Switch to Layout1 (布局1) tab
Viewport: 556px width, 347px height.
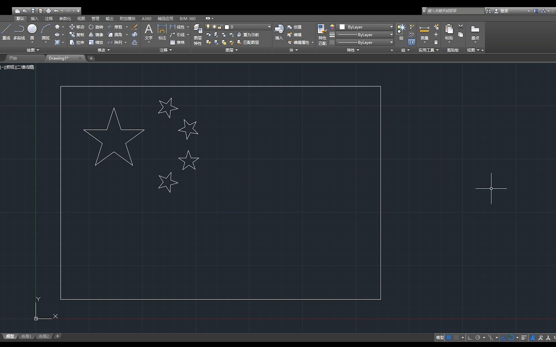pyautogui.click(x=26, y=336)
